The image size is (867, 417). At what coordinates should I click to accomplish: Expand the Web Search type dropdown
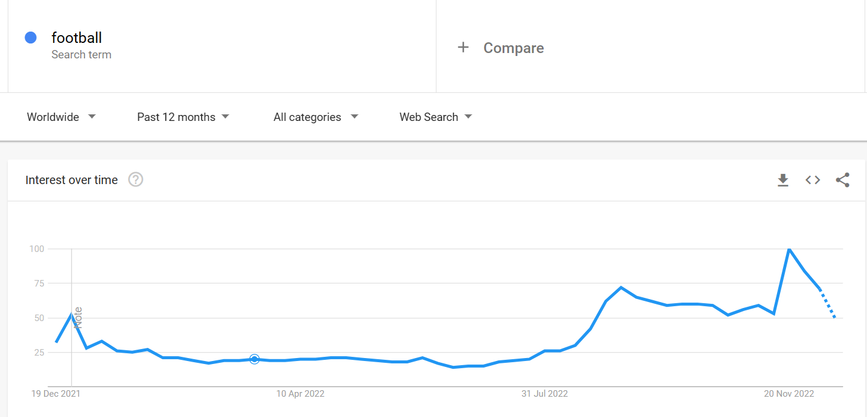(436, 117)
